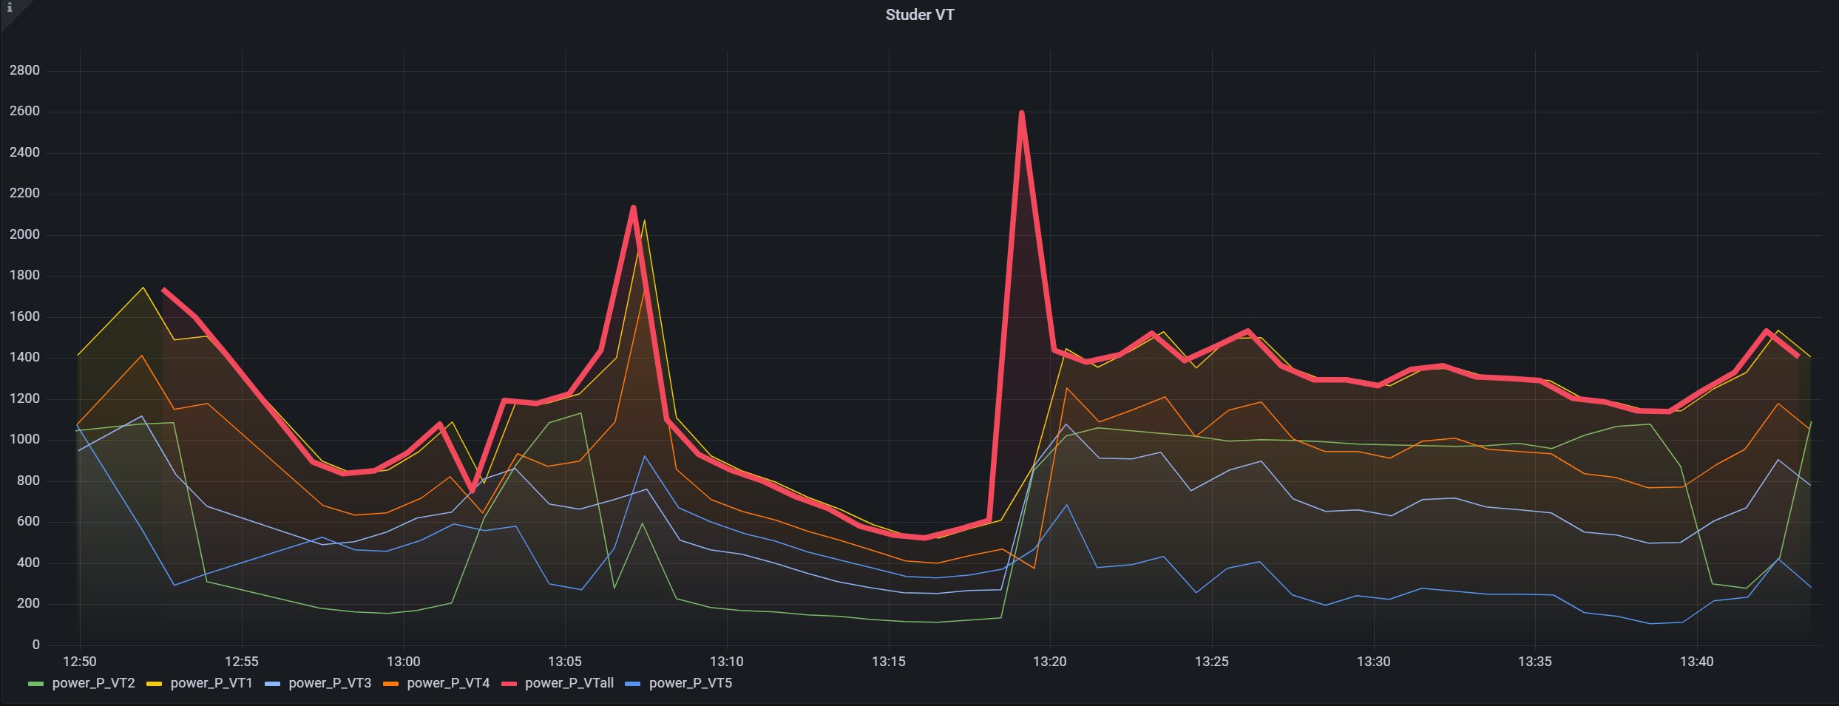This screenshot has width=1839, height=706.
Task: Click the 1000 y-axis label
Action: pos(24,440)
